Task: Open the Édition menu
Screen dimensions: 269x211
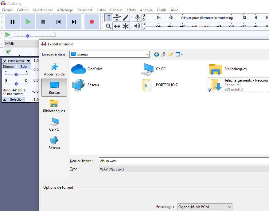Action: coord(23,10)
